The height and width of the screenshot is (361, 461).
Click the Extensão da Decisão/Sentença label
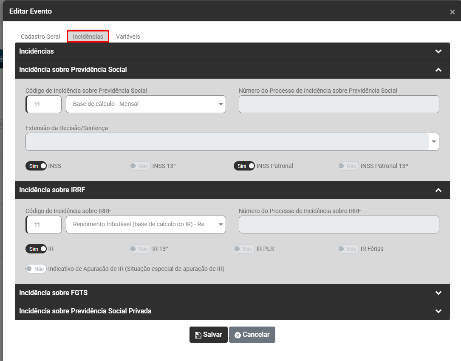pos(67,128)
